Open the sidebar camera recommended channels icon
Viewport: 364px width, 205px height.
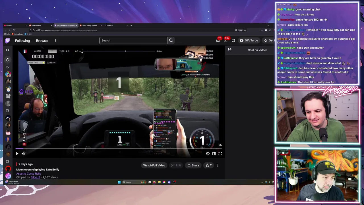tap(8, 111)
